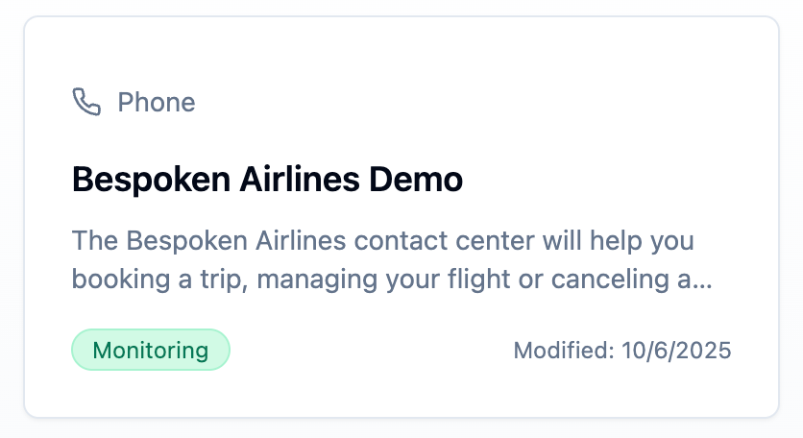Click the description line starting "The Bespoken Airlines"
The height and width of the screenshot is (438, 803).
pyautogui.click(x=382, y=238)
